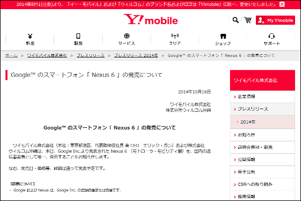Click the headset icon for サポート
Viewport: 301px width, 201px height.
(271, 36)
